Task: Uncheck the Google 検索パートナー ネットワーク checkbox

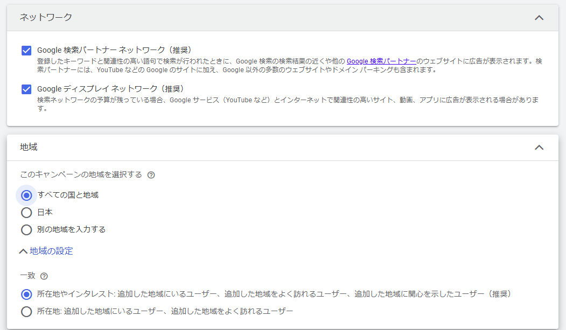Action: (x=26, y=51)
